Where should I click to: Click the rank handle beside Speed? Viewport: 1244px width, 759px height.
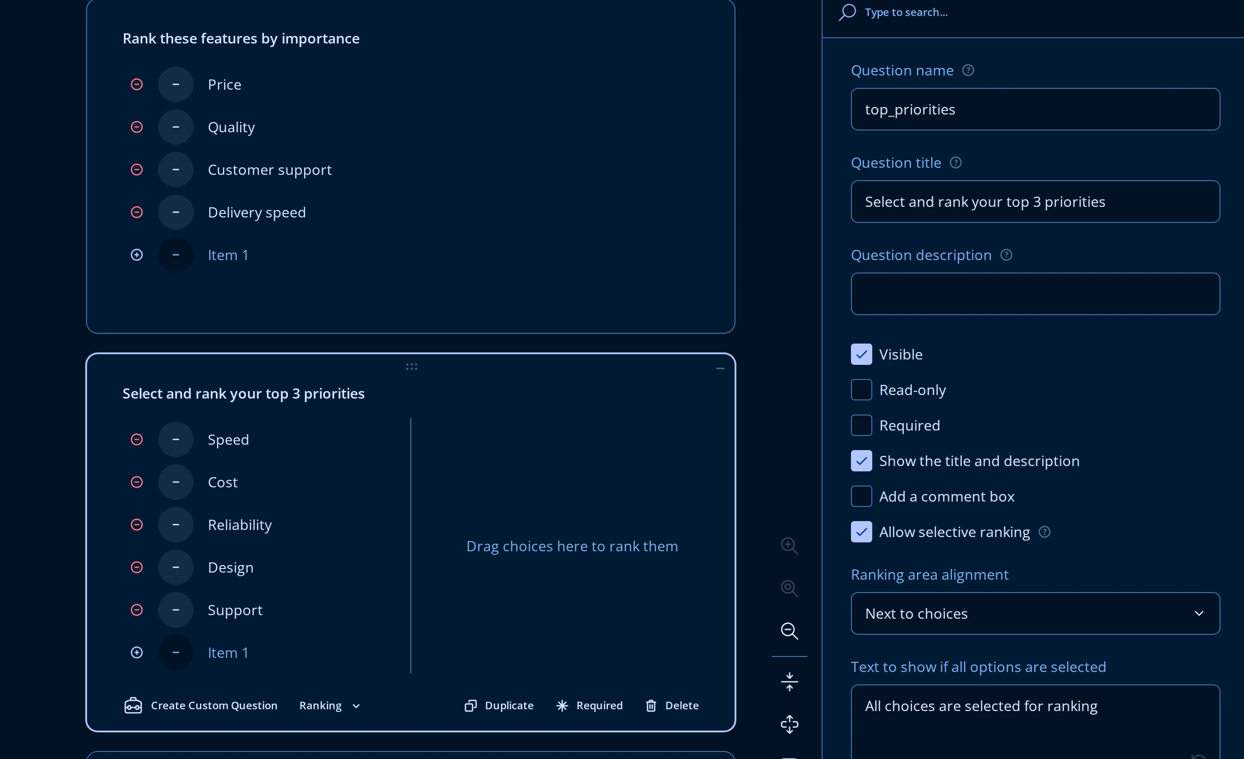click(176, 439)
